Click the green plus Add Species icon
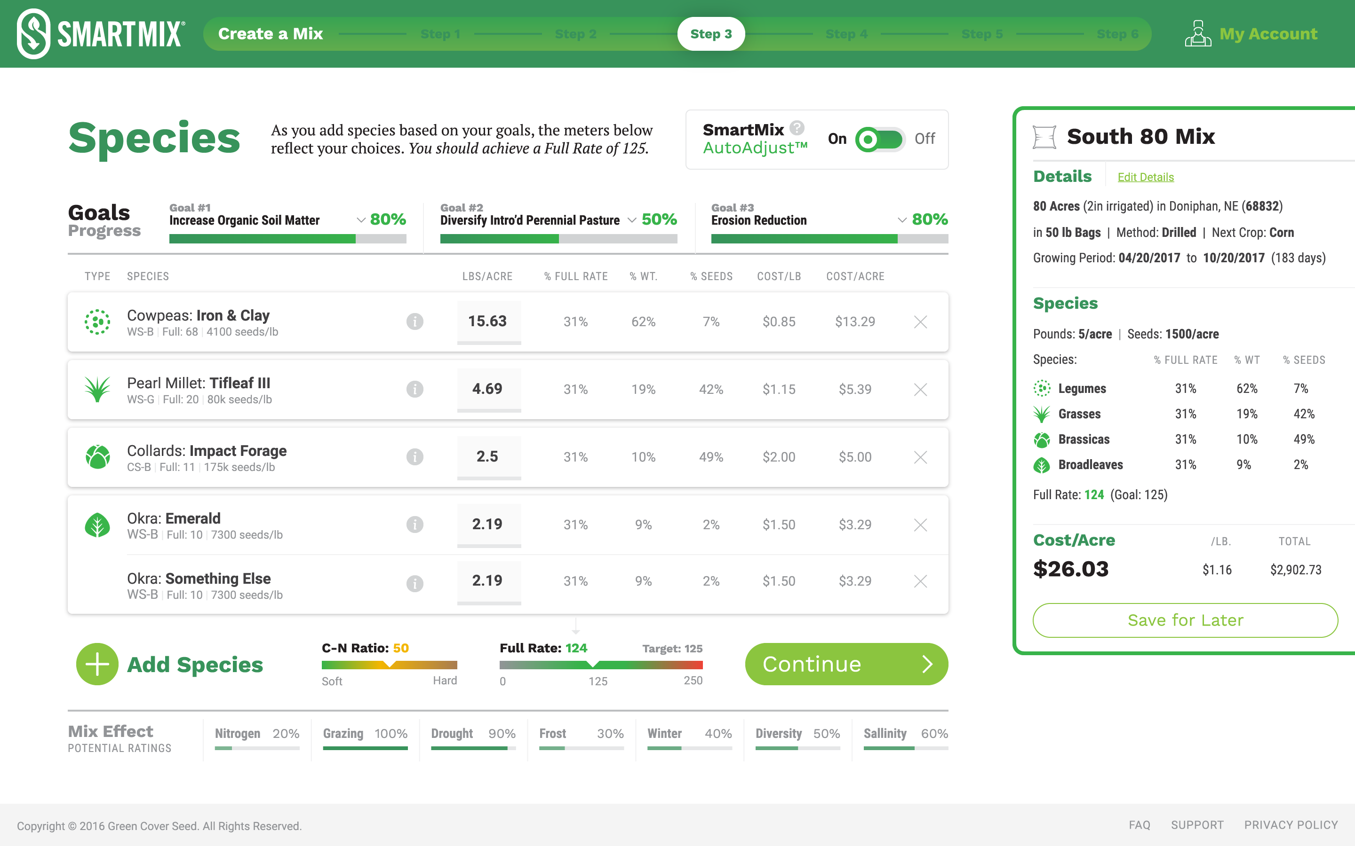This screenshot has height=846, width=1355. pyautogui.click(x=97, y=664)
